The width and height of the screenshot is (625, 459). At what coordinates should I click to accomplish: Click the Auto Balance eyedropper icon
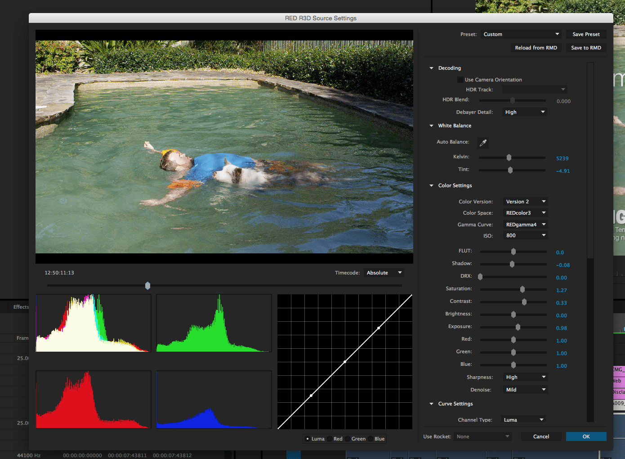483,143
